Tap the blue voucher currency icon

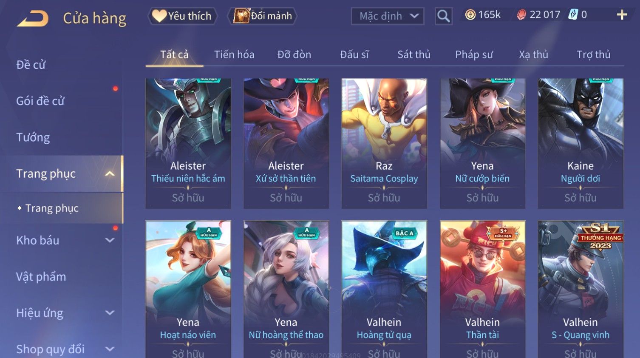click(x=573, y=15)
